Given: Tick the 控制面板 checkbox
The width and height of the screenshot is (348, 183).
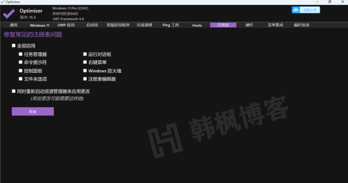Looking at the screenshot, I should (21, 71).
